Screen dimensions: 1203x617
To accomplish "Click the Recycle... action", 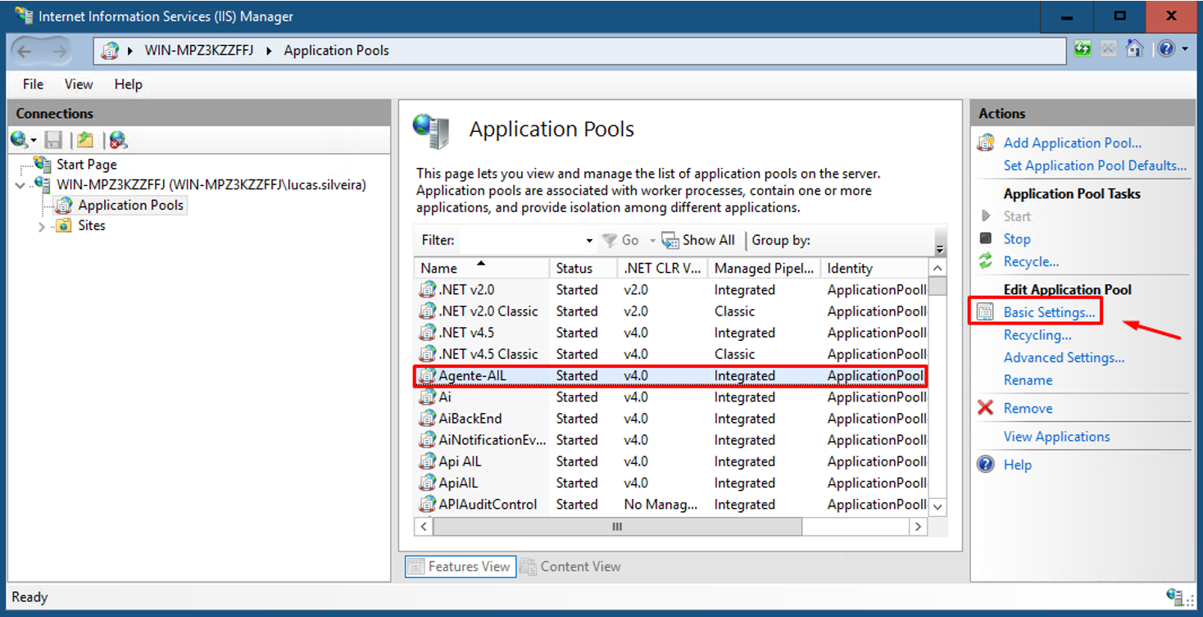I will [x=1031, y=262].
